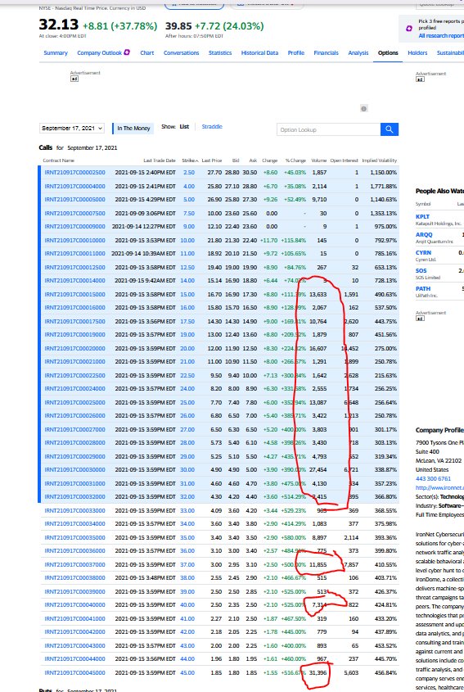The width and height of the screenshot is (464, 692).
Task: Click the purple icon next to Company Outlook
Action: click(127, 52)
